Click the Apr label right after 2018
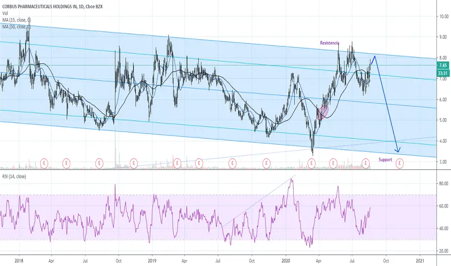The width and height of the screenshot is (451, 266). 51,261
